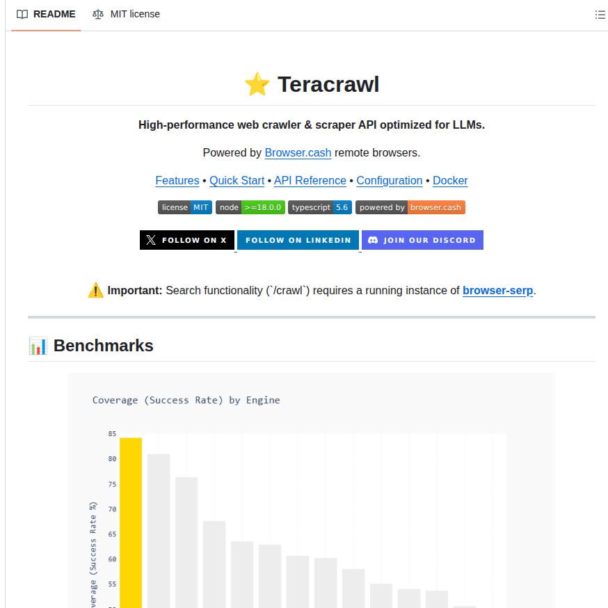Follow the browser-serp hyperlink
Image resolution: width=608 pixels, height=608 pixels.
497,291
